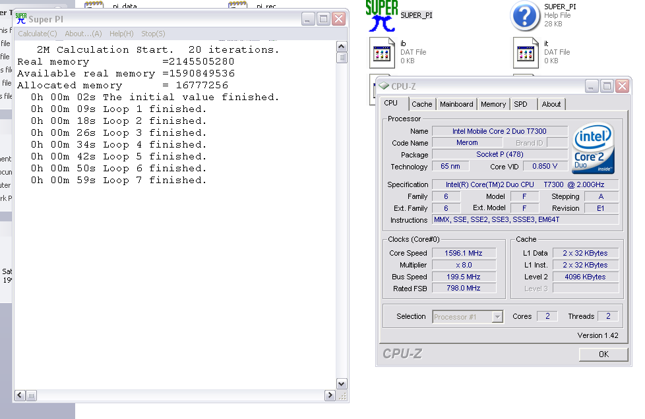Click the Stop(S) menu
The height and width of the screenshot is (419, 645).
pos(153,34)
